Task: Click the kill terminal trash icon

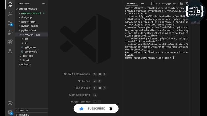Action: tap(187, 3)
